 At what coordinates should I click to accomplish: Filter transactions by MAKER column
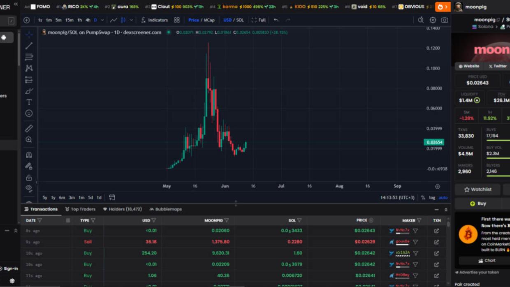click(x=419, y=220)
